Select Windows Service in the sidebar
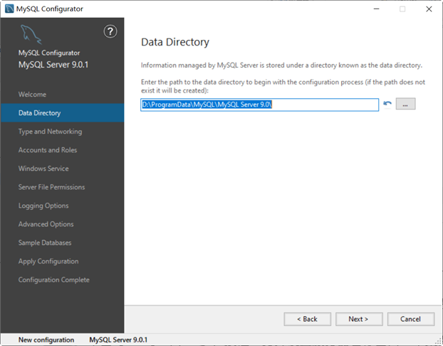The height and width of the screenshot is (346, 443). [x=43, y=169]
